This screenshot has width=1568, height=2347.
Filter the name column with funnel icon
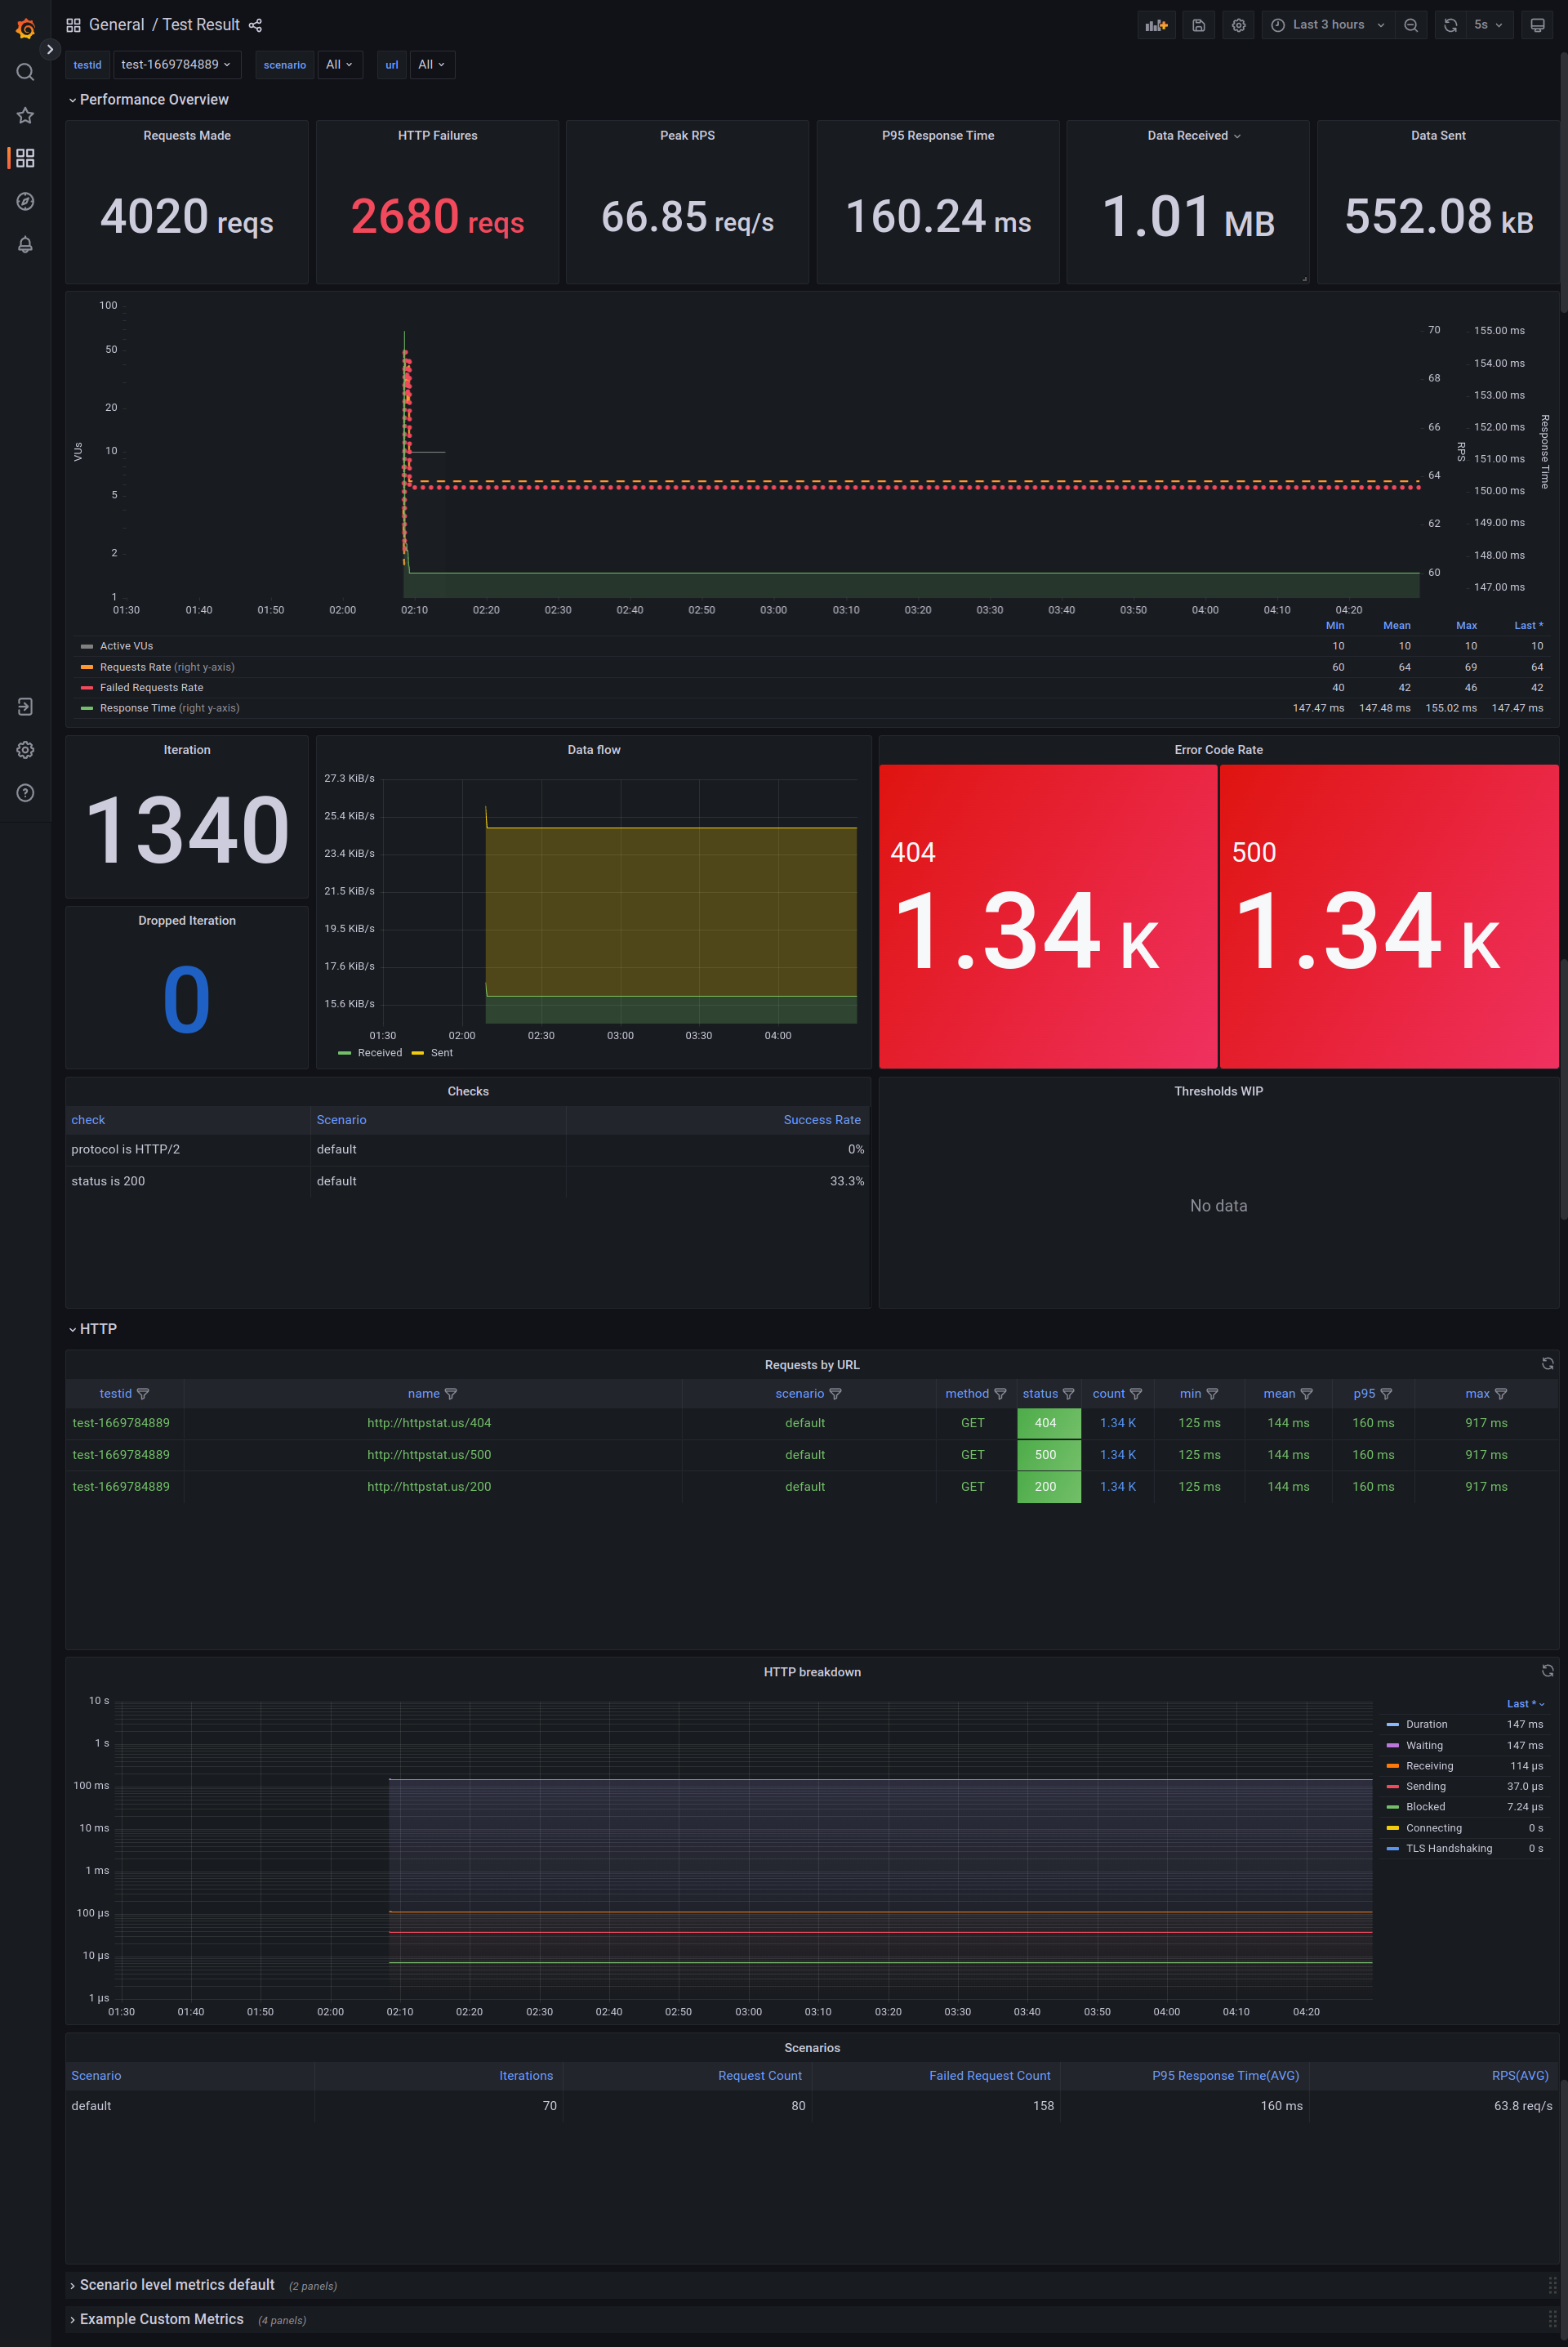(x=451, y=1394)
